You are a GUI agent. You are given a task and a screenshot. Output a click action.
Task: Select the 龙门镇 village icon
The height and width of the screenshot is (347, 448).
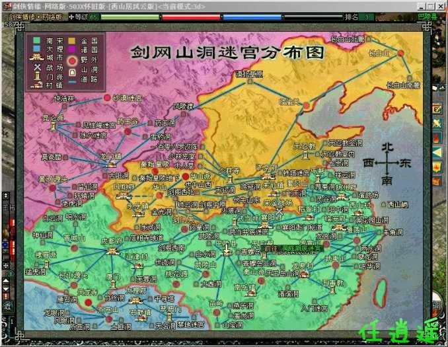pos(112,165)
